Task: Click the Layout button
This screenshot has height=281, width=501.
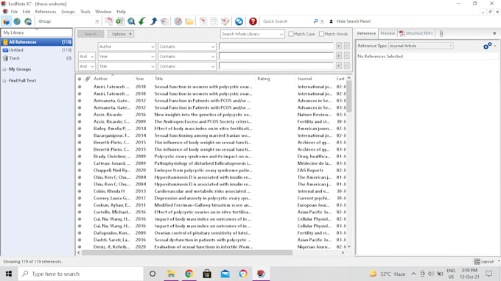Action: pos(484,262)
